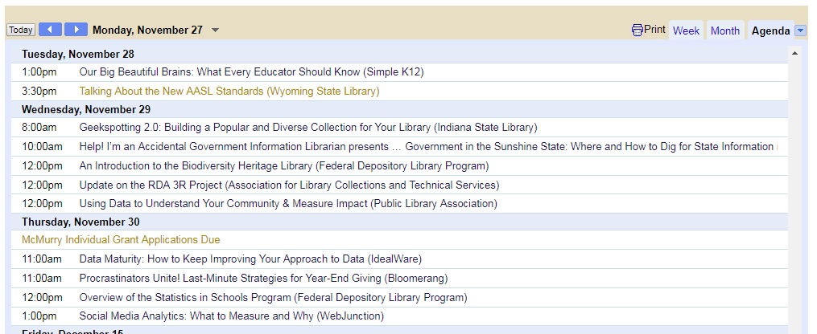Click the scrollbar up arrow
This screenshot has height=334, width=817.
pyautogui.click(x=795, y=53)
